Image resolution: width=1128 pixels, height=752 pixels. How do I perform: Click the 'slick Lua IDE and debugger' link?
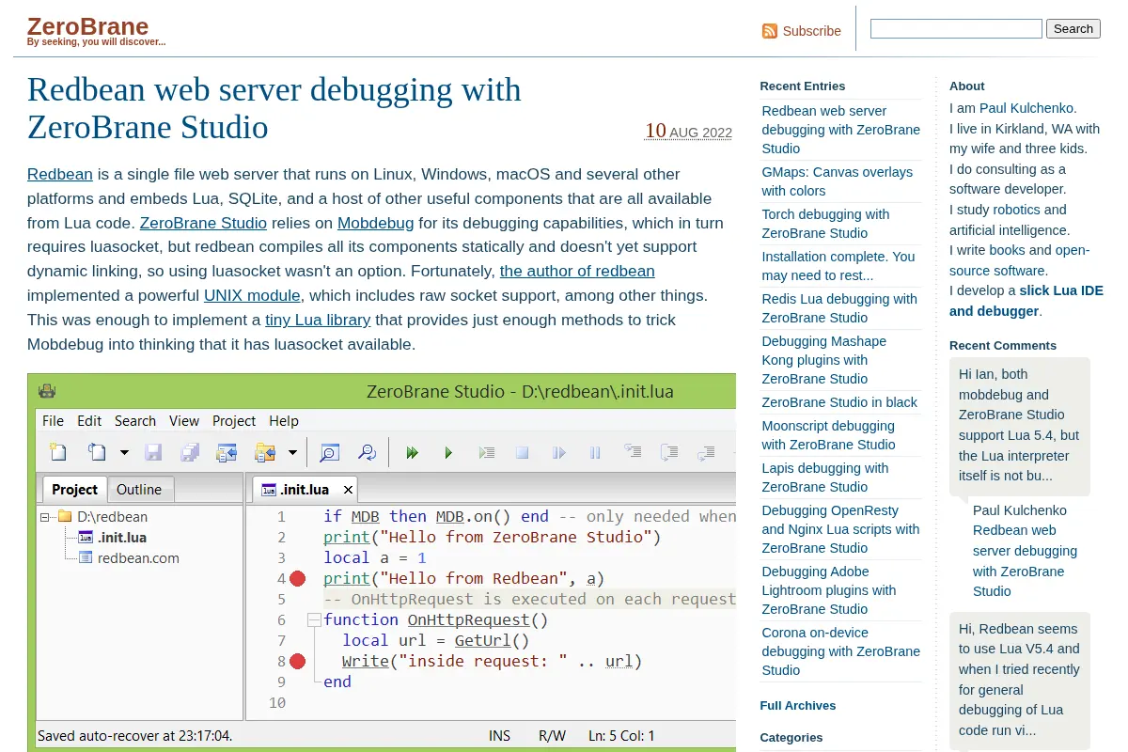[x=1026, y=301]
